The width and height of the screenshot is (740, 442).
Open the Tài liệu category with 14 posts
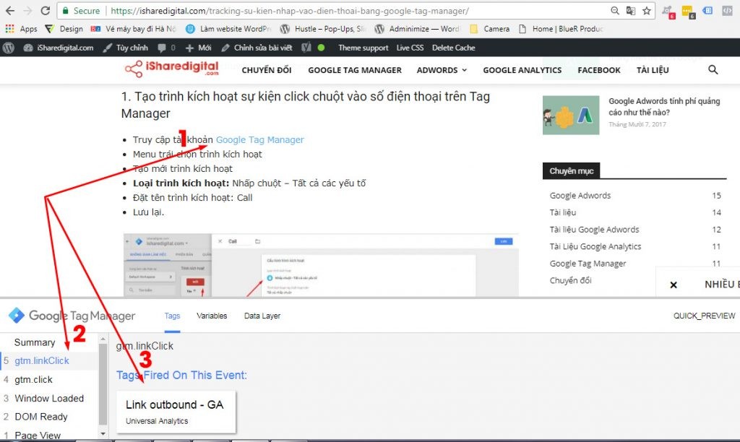[x=562, y=212]
